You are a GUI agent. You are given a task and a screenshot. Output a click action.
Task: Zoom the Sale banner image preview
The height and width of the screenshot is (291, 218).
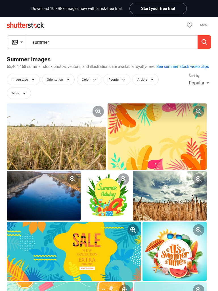[x=133, y=230]
